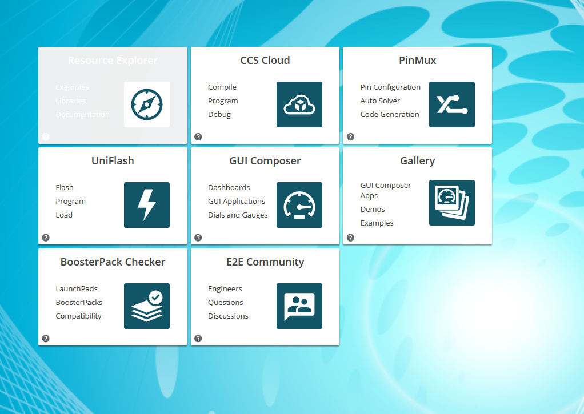The image size is (584, 414).
Task: Click 'Questions' in E2E Community card
Action: (x=226, y=302)
